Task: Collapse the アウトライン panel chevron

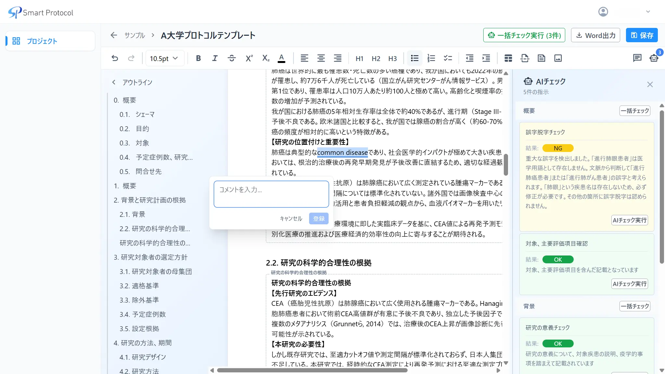Action: (114, 82)
